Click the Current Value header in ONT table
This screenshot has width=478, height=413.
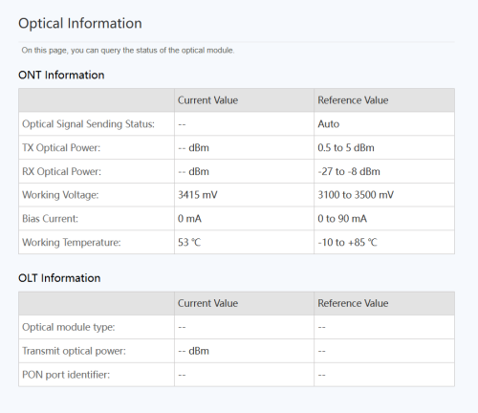coord(207,100)
